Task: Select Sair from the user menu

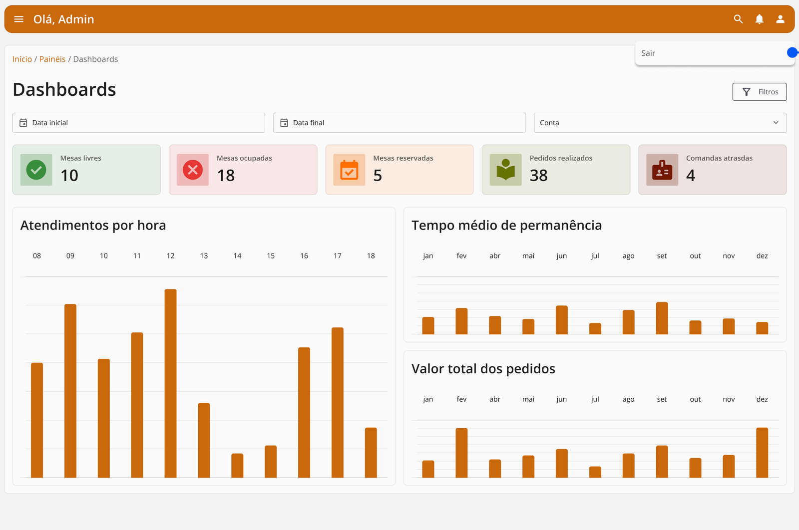Action: click(x=648, y=53)
